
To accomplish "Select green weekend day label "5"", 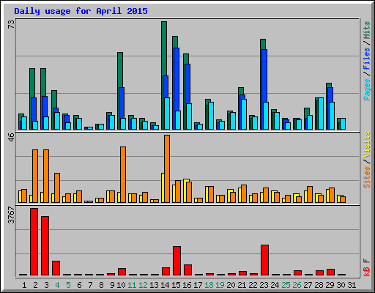I will (x=68, y=285).
